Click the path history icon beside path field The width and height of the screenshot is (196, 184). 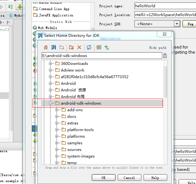coord(165,56)
